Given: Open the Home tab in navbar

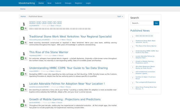Looking at the screenshot, I should point(41,3).
